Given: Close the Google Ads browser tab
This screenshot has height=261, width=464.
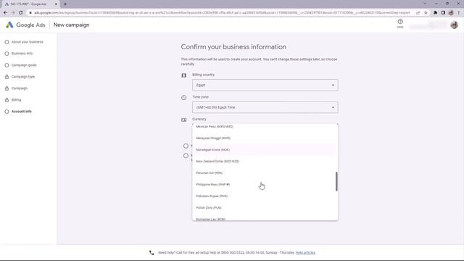Looking at the screenshot, I should (56, 4).
